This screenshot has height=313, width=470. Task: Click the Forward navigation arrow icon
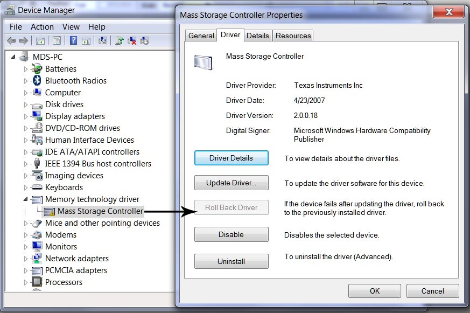tap(24, 40)
